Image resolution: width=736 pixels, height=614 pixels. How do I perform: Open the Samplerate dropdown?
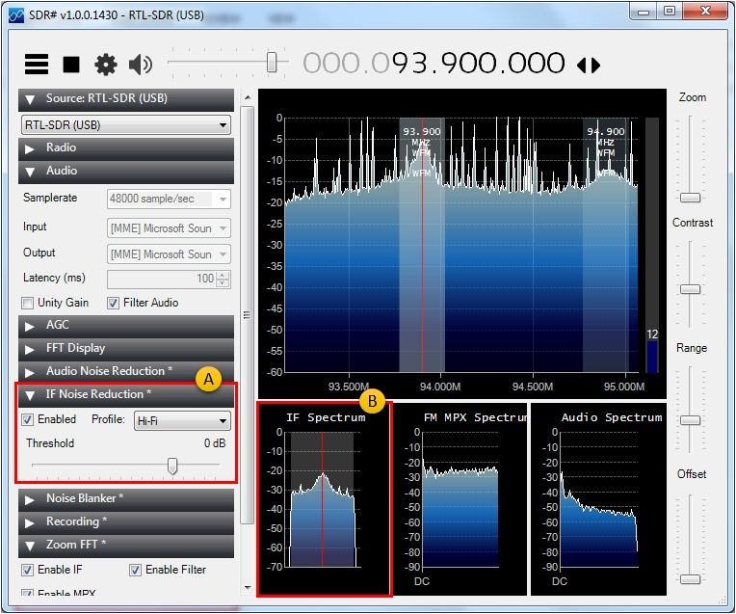tap(169, 200)
